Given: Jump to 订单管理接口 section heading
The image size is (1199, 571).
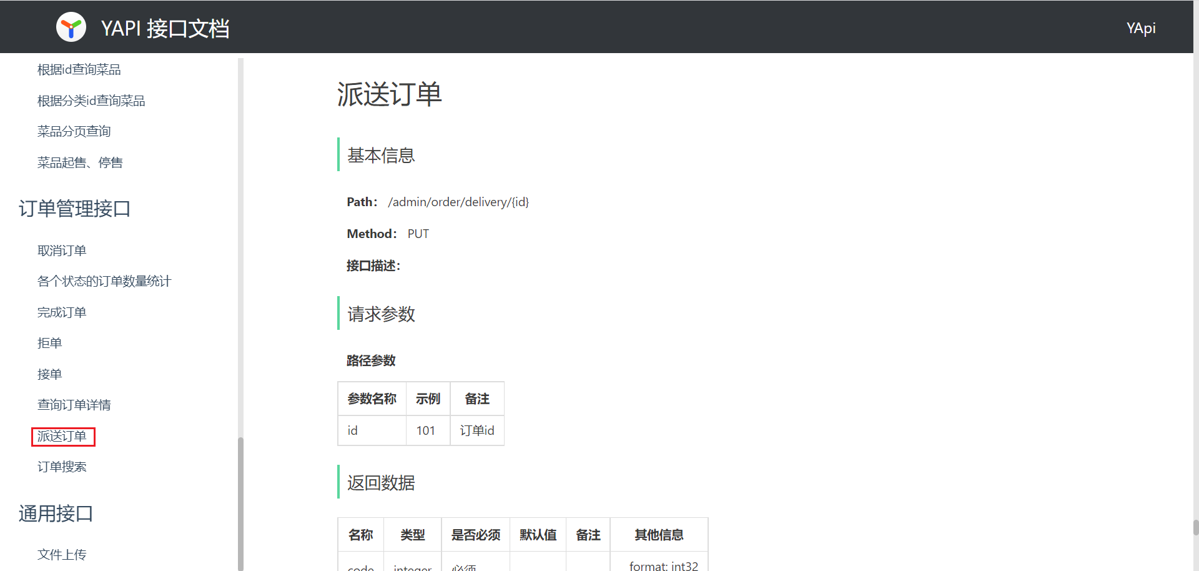Looking at the screenshot, I should [x=74, y=209].
